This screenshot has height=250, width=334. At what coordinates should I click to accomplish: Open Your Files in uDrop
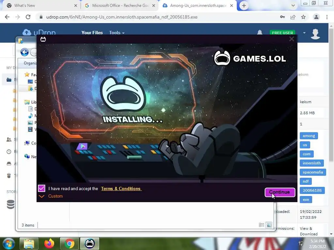click(x=92, y=33)
